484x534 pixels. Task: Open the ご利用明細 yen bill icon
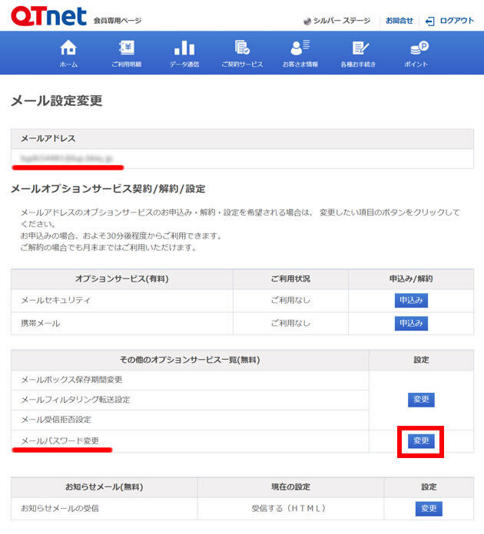point(126,48)
